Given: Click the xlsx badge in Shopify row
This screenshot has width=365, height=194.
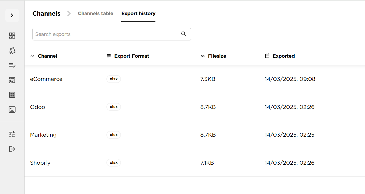Looking at the screenshot, I should (114, 162).
